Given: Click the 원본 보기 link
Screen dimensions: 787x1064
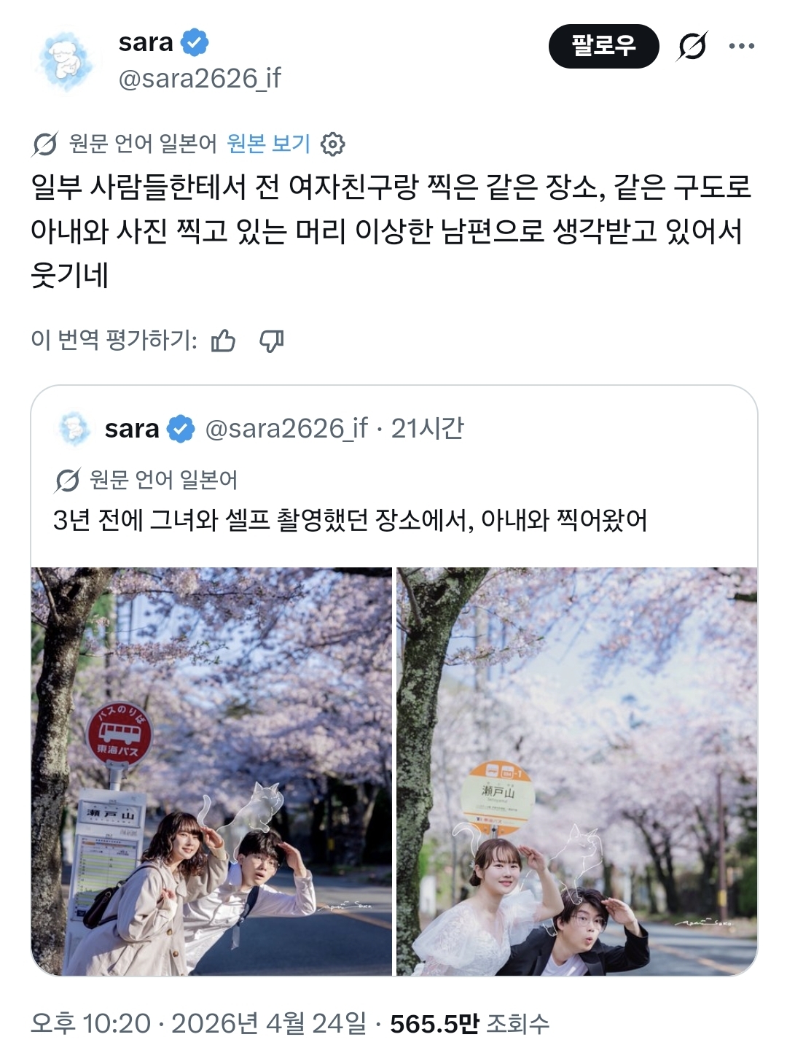Looking at the screenshot, I should 269,144.
